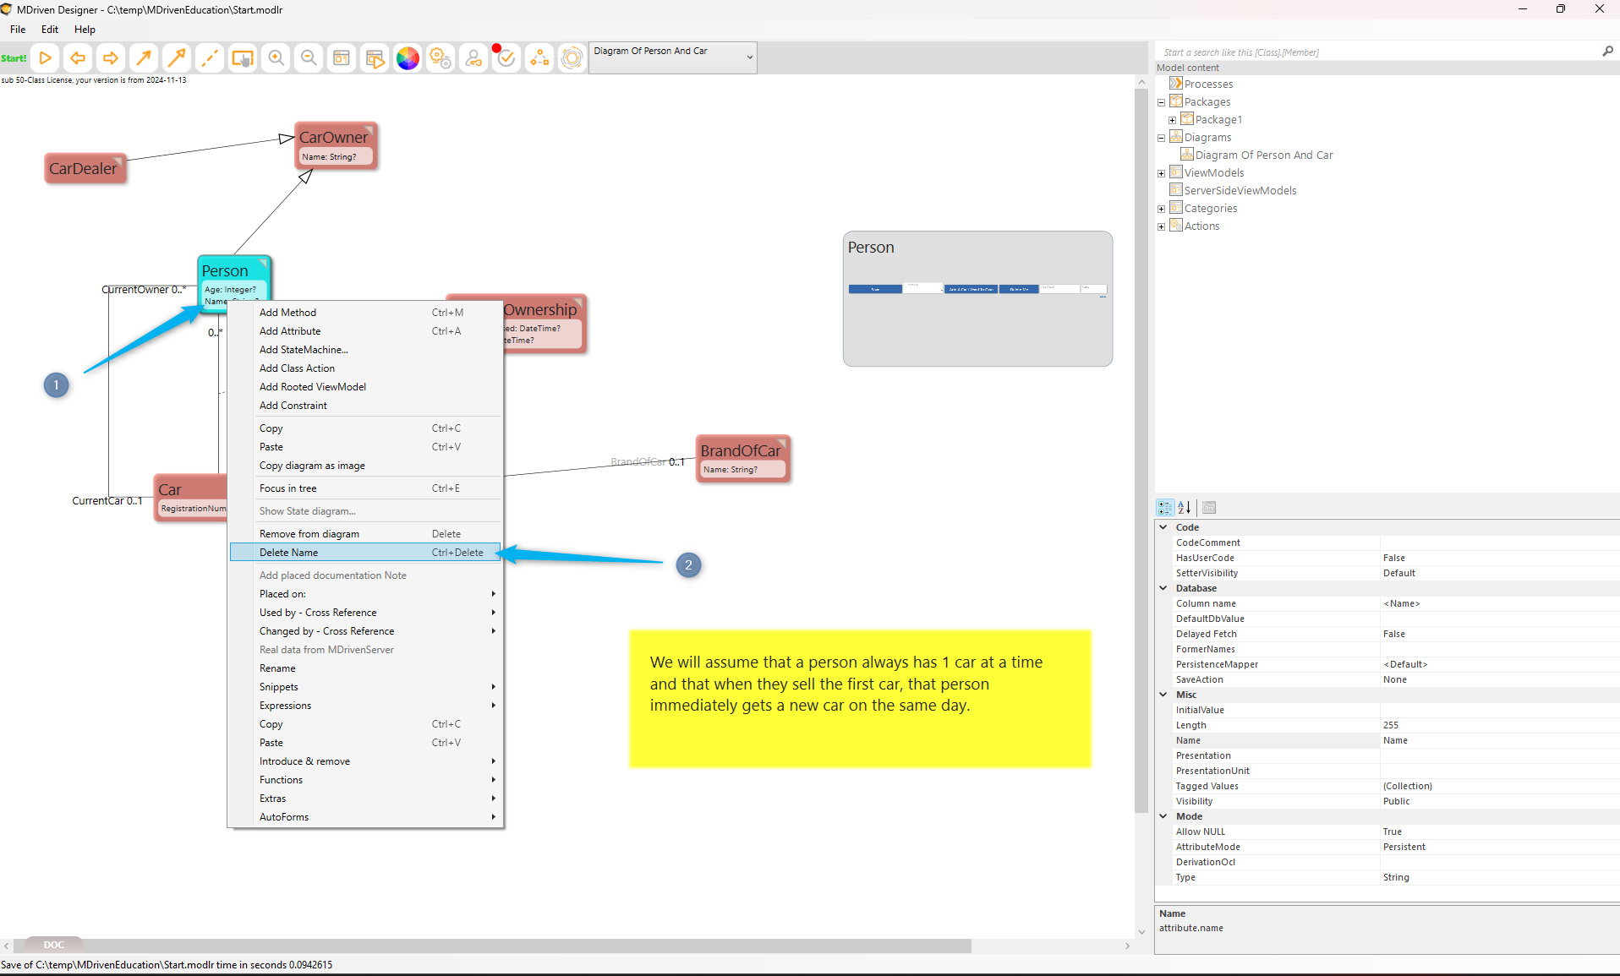Click the dashed line toolbar icon
Screen dimensions: 1620x976
210,58
